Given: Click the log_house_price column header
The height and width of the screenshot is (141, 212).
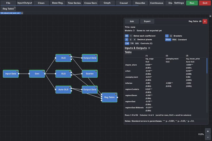Looking at the screenshot, I should pyautogui.click(x=193, y=59).
